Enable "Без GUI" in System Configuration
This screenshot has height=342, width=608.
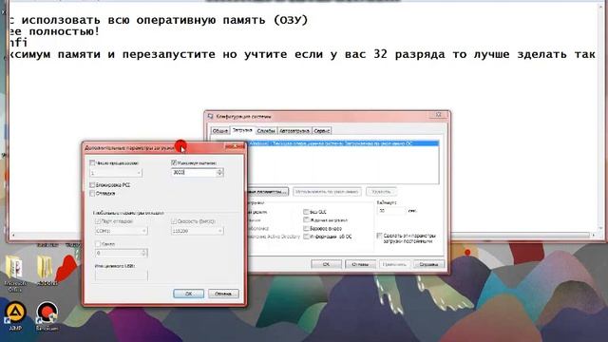(306, 212)
